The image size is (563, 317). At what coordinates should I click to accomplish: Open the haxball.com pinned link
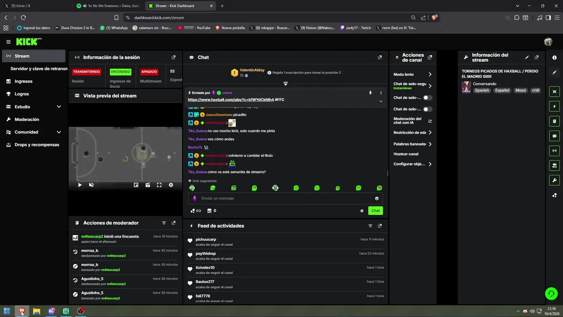pyautogui.click(x=230, y=100)
